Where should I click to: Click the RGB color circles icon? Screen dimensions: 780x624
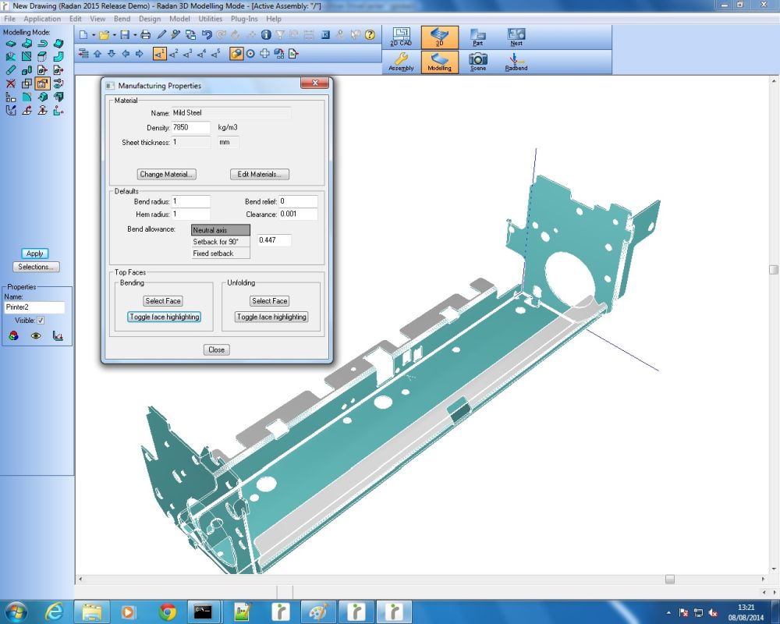[12, 336]
